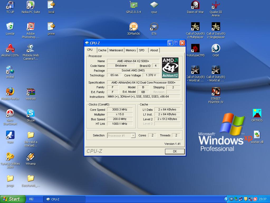Switch to the Cache tab

(102, 50)
